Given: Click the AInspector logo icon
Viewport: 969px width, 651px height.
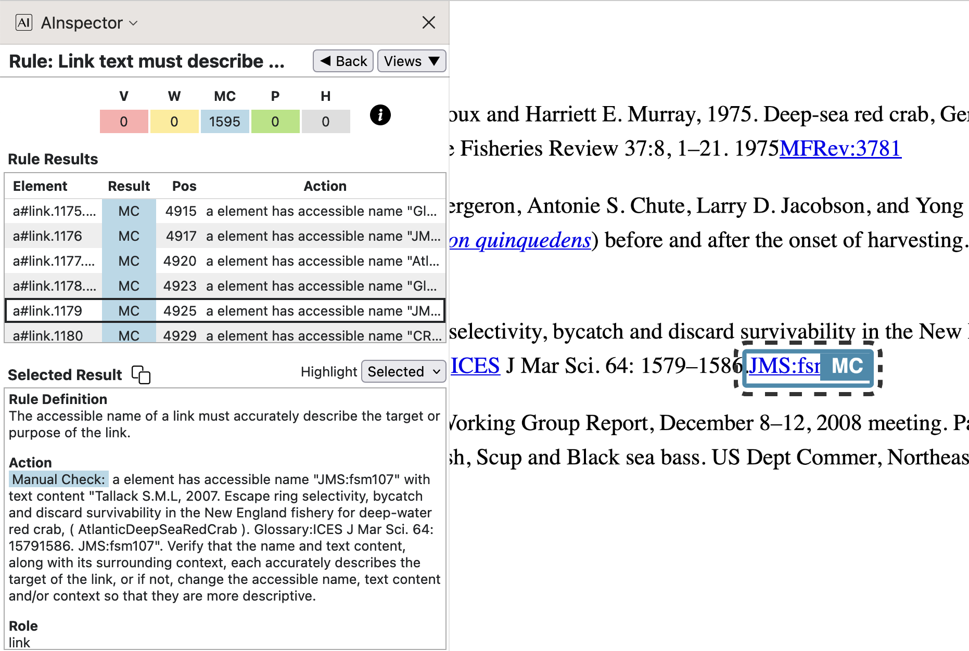Looking at the screenshot, I should pyautogui.click(x=24, y=22).
